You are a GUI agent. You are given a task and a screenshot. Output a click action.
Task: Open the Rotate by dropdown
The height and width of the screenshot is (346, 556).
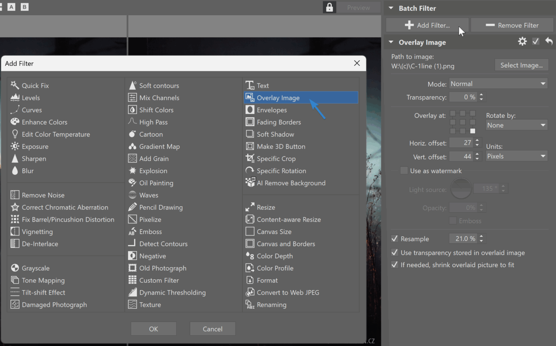[516, 125]
